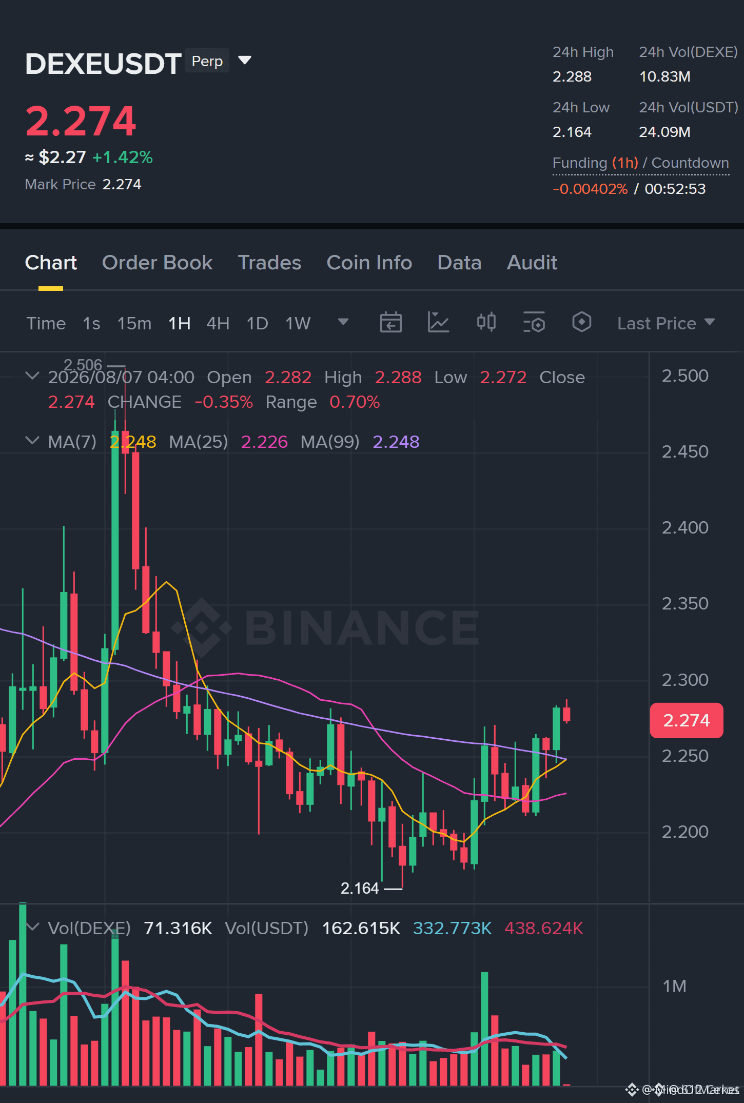
Task: Open Funding (1h) / Countdown details
Action: pos(641,163)
